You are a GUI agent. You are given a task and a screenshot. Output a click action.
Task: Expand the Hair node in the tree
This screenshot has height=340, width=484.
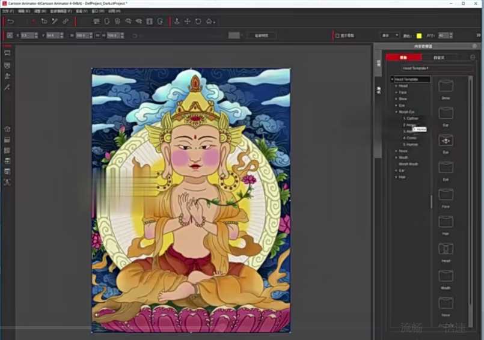[x=396, y=177]
